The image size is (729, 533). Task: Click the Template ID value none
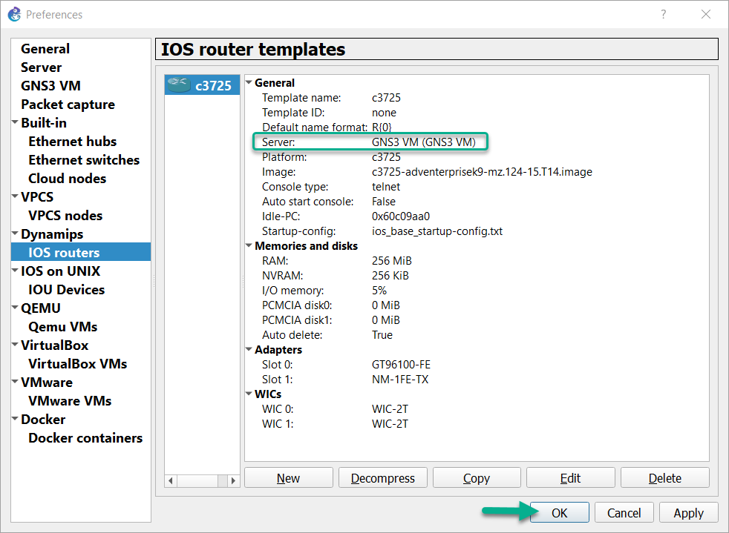click(384, 113)
